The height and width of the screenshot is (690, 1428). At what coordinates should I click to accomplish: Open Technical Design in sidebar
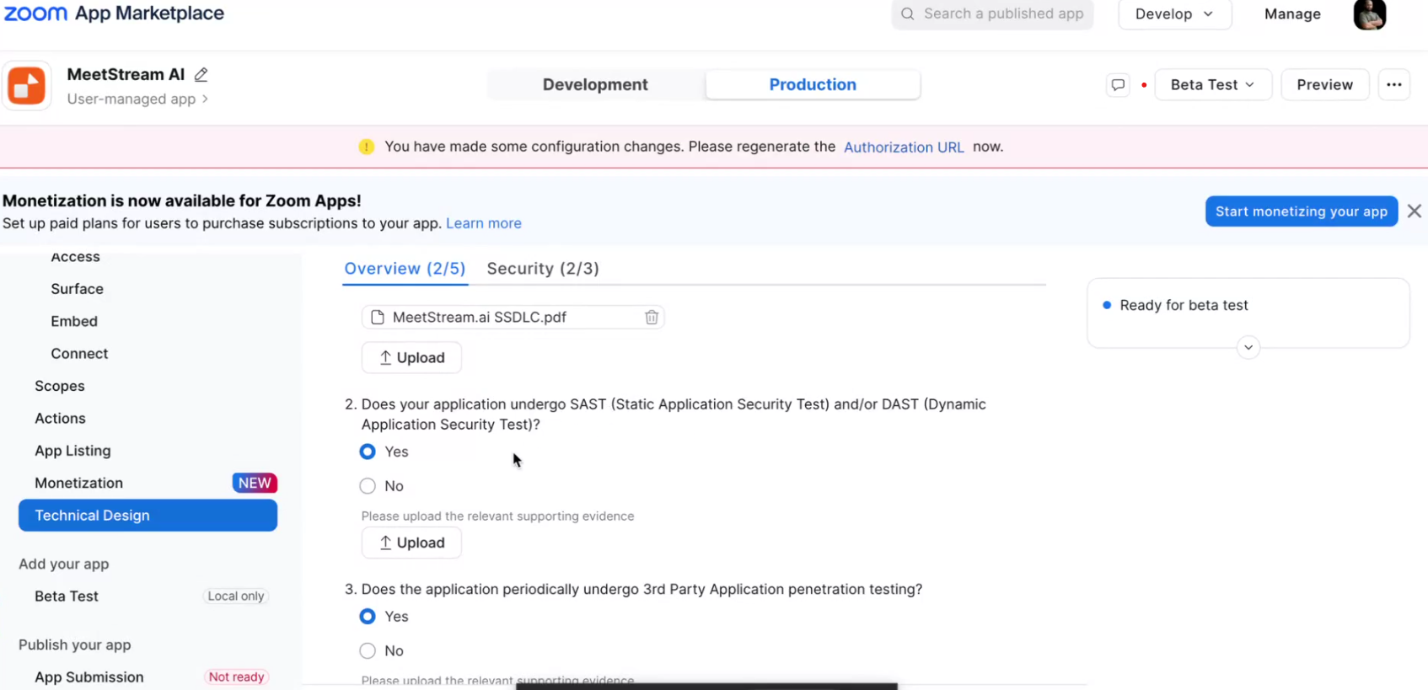click(x=148, y=516)
